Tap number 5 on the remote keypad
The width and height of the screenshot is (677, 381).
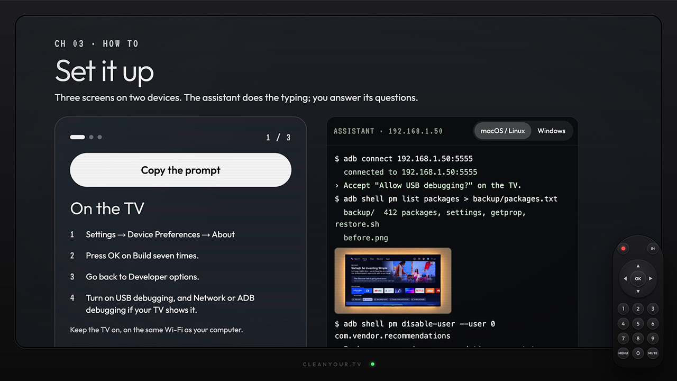coord(638,323)
